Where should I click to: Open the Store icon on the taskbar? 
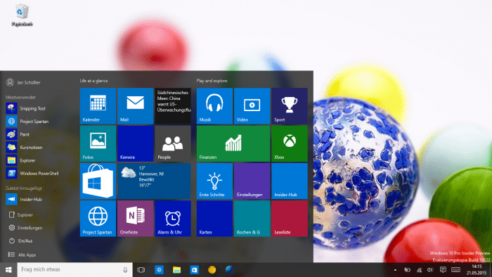194,270
